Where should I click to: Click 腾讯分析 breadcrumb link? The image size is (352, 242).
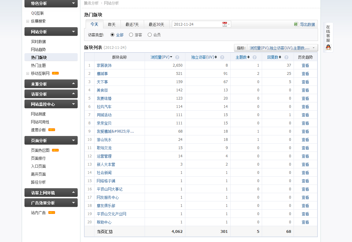coord(91,3)
